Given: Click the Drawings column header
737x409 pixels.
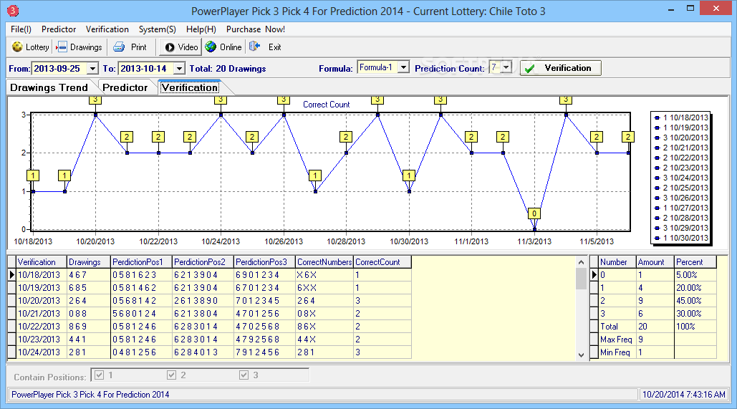Looking at the screenshot, I should [x=88, y=262].
